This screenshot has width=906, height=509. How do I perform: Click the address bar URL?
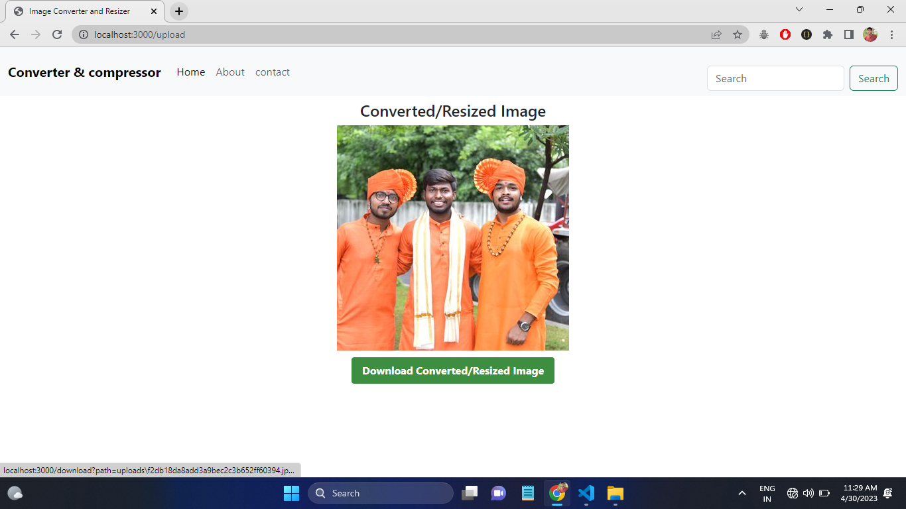pos(140,34)
